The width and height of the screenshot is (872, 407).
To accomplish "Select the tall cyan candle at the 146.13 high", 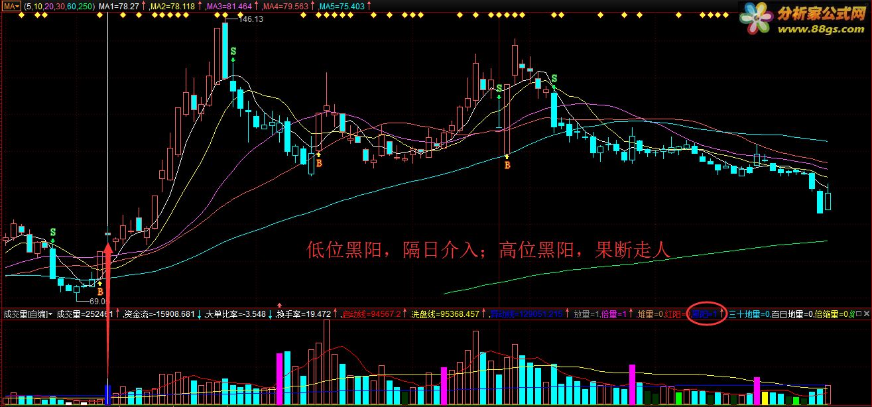I will [225, 49].
